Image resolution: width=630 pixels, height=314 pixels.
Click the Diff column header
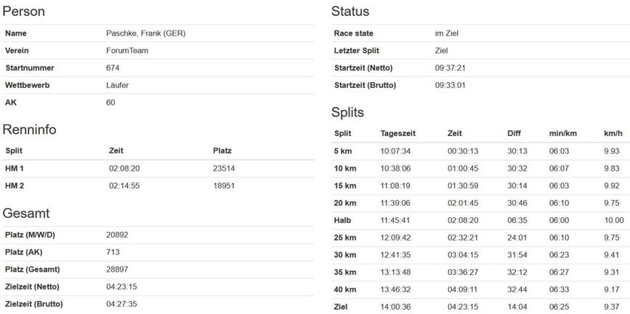pyautogui.click(x=514, y=134)
